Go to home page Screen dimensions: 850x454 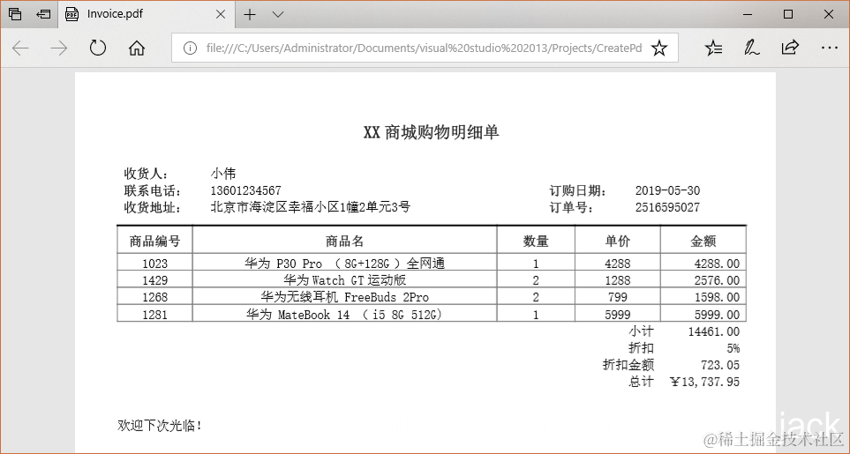137,48
